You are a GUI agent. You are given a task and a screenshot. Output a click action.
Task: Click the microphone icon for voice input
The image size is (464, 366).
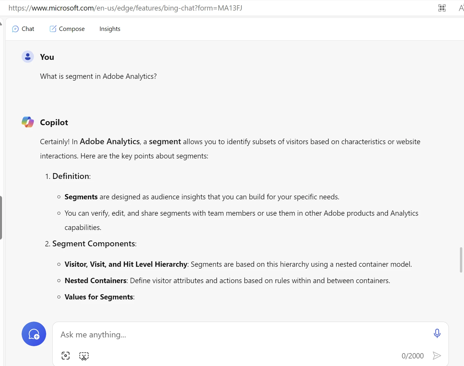[437, 333]
